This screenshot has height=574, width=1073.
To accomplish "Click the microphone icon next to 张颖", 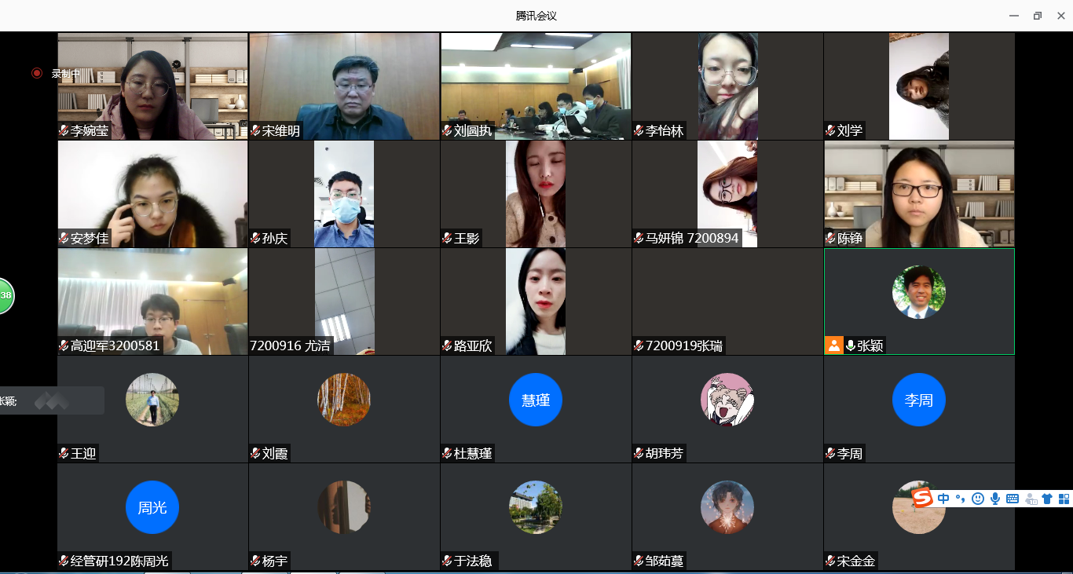I will tap(850, 345).
